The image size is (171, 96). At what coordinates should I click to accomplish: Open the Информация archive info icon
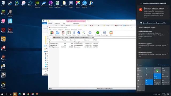[90, 33]
